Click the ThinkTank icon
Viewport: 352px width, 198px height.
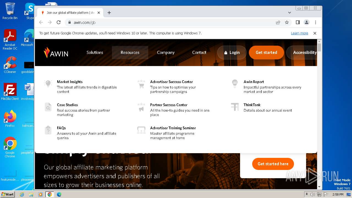click(x=235, y=107)
